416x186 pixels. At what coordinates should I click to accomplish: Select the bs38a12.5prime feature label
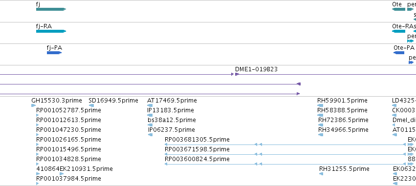[172, 120]
